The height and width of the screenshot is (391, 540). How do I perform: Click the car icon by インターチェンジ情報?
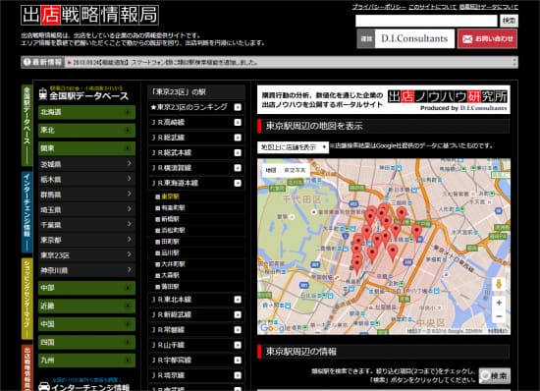tap(44, 386)
